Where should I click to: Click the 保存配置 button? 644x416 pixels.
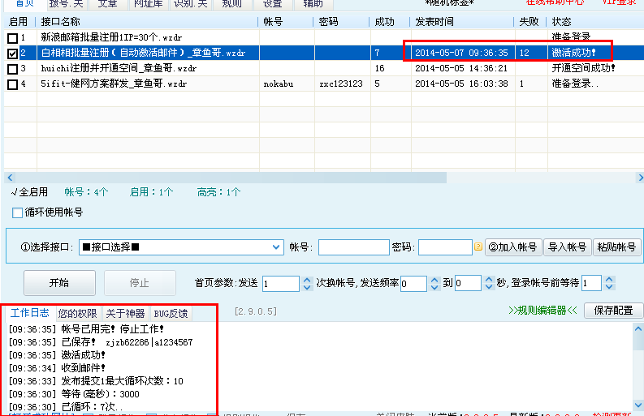[x=613, y=310]
